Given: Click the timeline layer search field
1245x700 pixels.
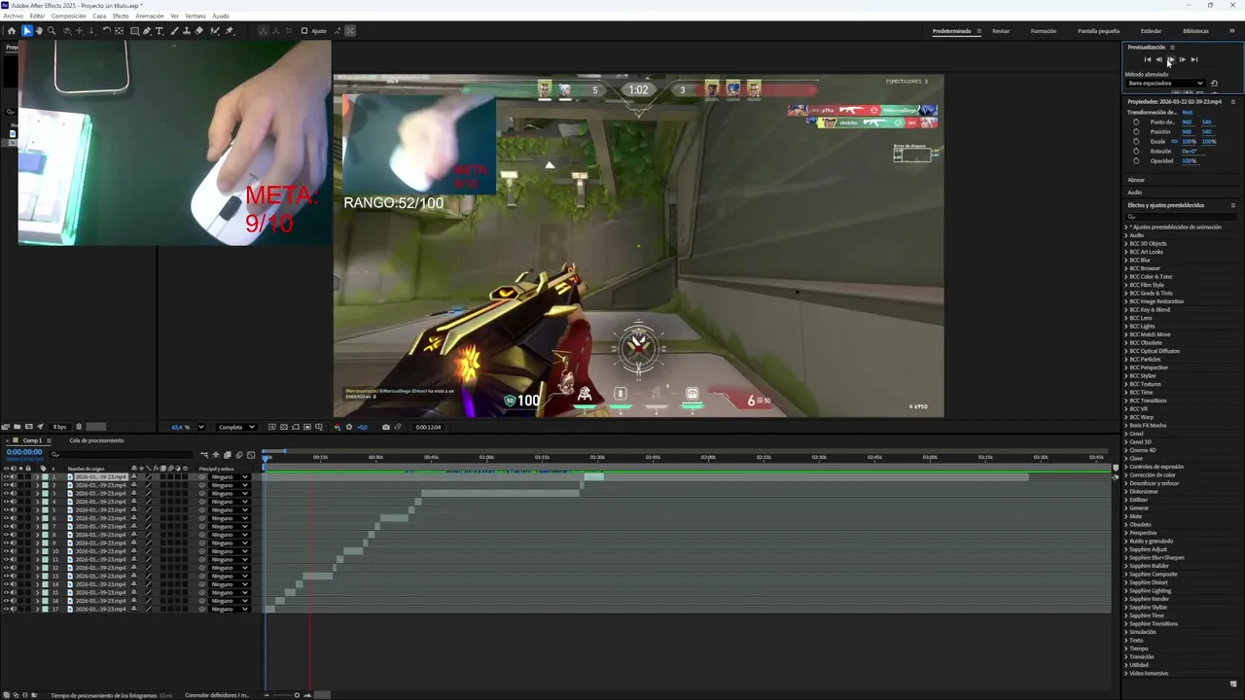Looking at the screenshot, I should pyautogui.click(x=124, y=454).
